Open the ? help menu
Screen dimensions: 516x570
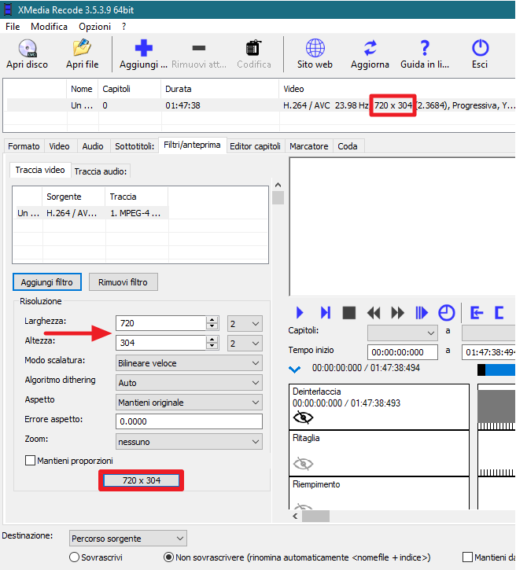124,27
